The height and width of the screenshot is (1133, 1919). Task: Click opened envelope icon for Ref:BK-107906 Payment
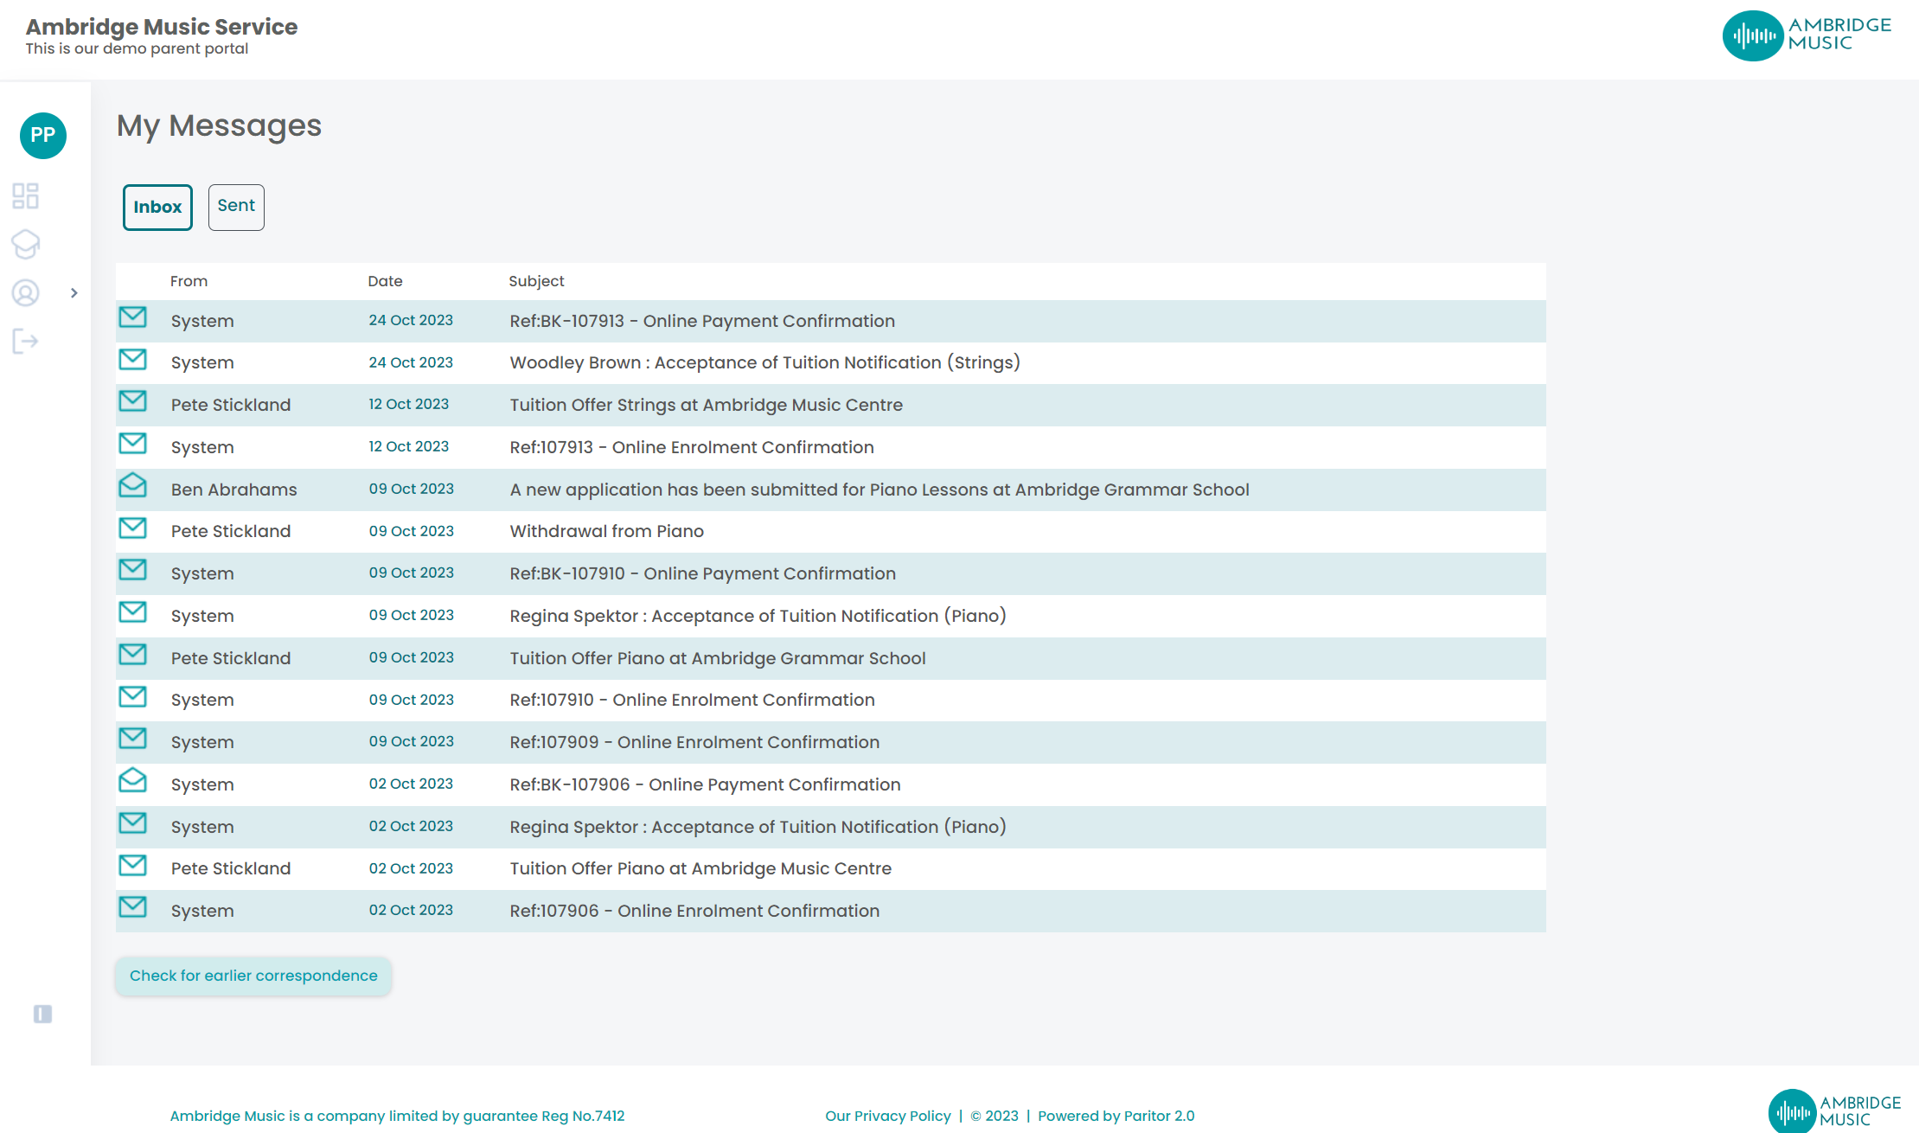(132, 780)
